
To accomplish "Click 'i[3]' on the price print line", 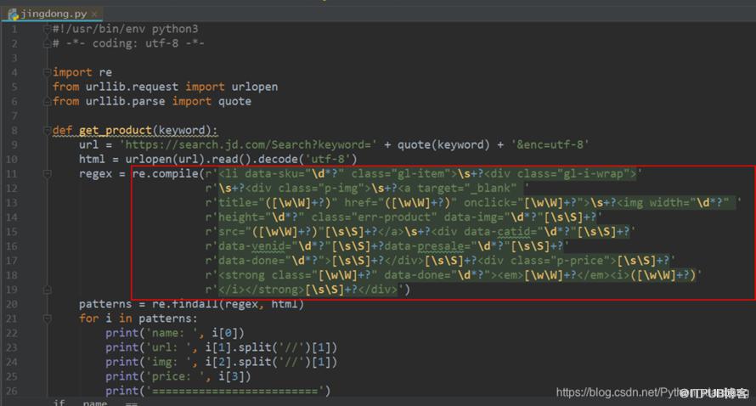I will pos(231,376).
